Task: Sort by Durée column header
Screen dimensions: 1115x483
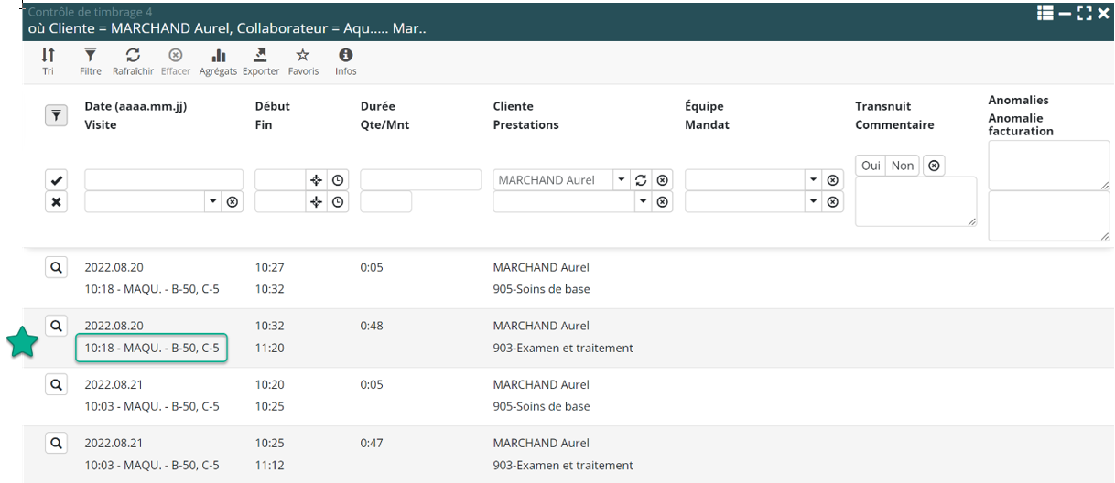Action: (x=377, y=106)
